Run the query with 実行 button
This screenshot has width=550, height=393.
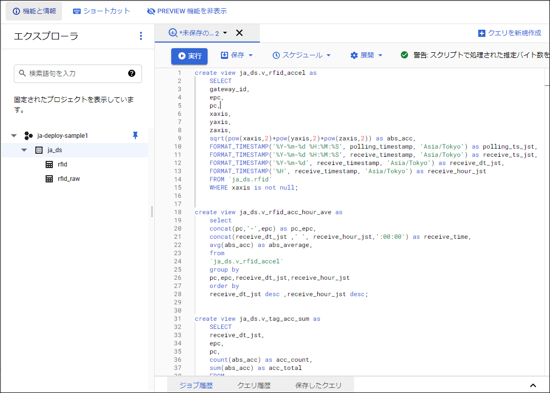click(x=189, y=56)
